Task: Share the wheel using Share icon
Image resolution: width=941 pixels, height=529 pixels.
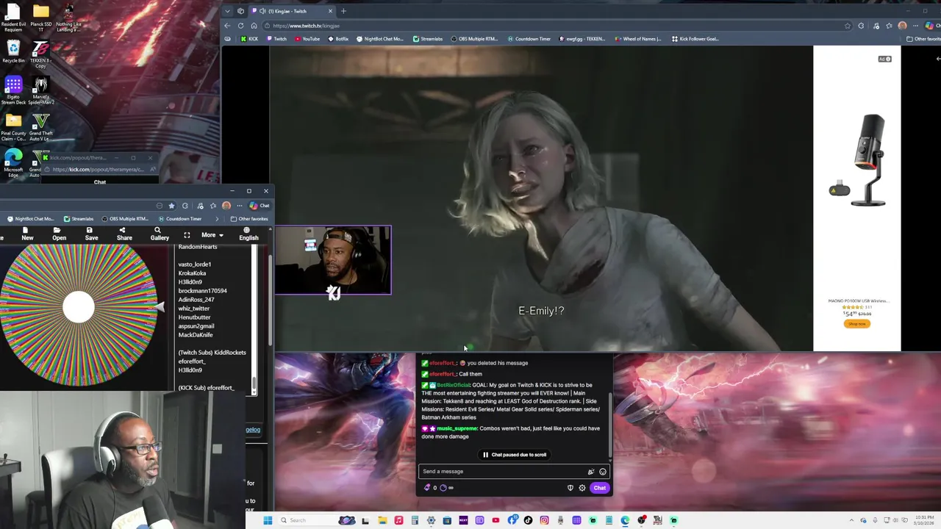Action: [x=124, y=234]
